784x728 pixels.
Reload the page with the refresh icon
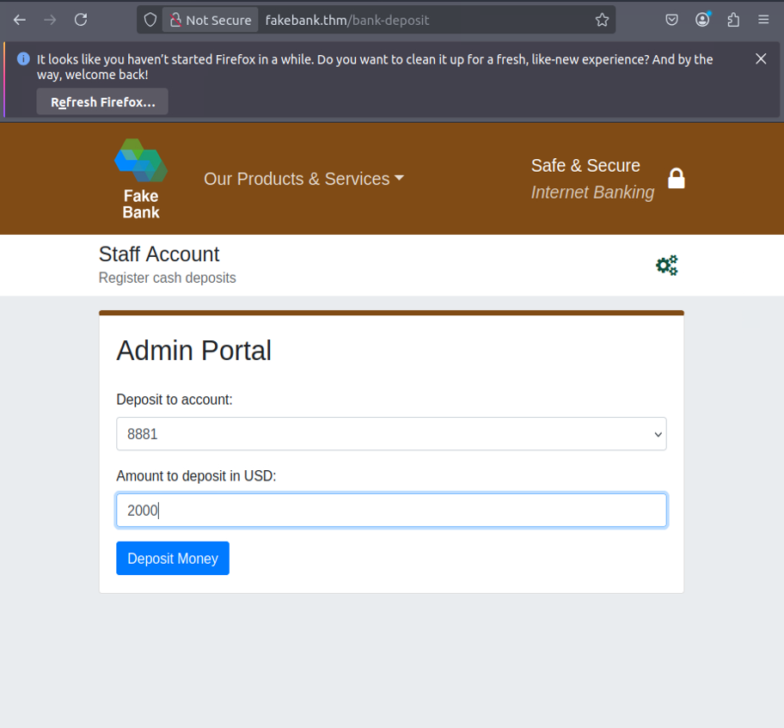coord(81,20)
